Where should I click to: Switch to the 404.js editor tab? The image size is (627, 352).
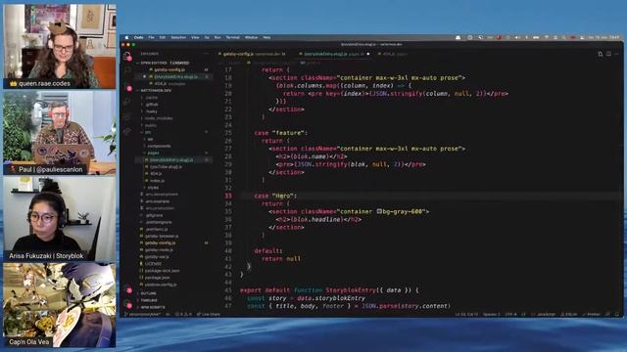(394, 54)
